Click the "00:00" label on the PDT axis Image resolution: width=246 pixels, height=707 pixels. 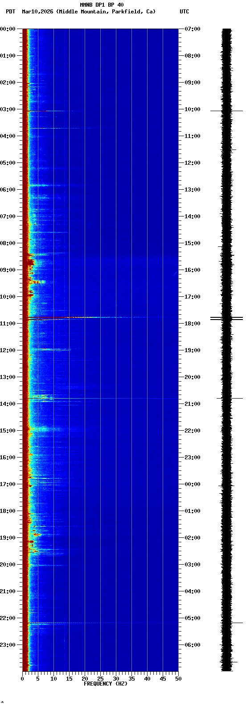8,29
